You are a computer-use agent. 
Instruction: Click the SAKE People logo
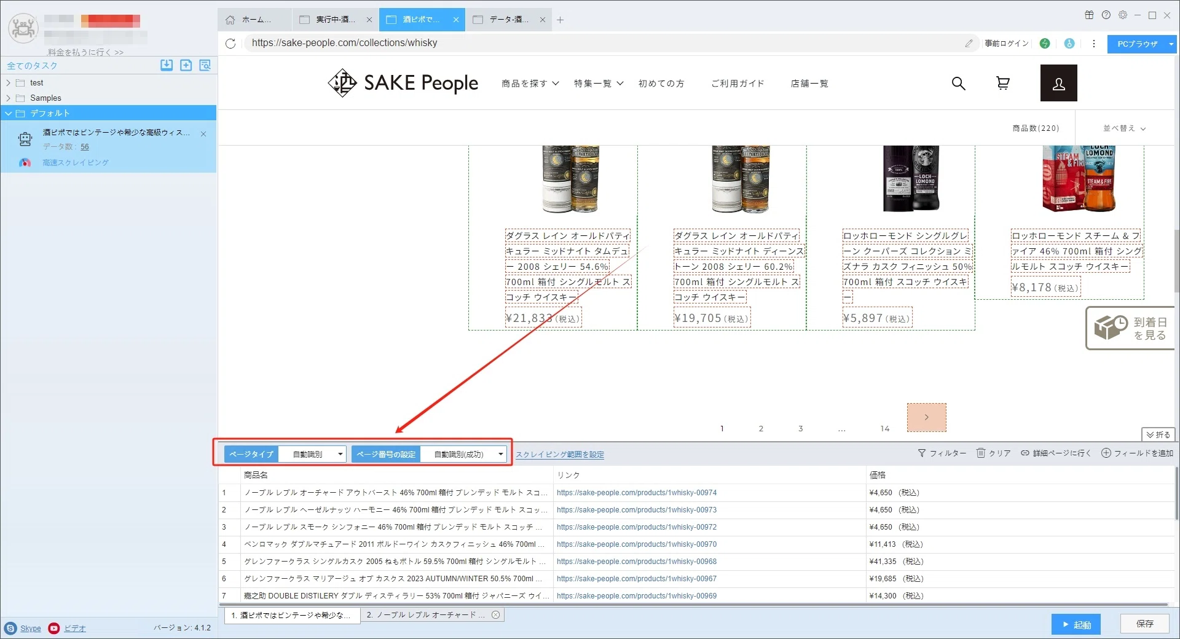403,83
